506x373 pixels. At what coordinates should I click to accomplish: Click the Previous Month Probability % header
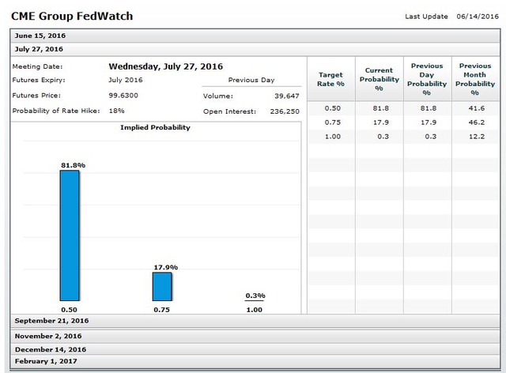tap(475, 79)
